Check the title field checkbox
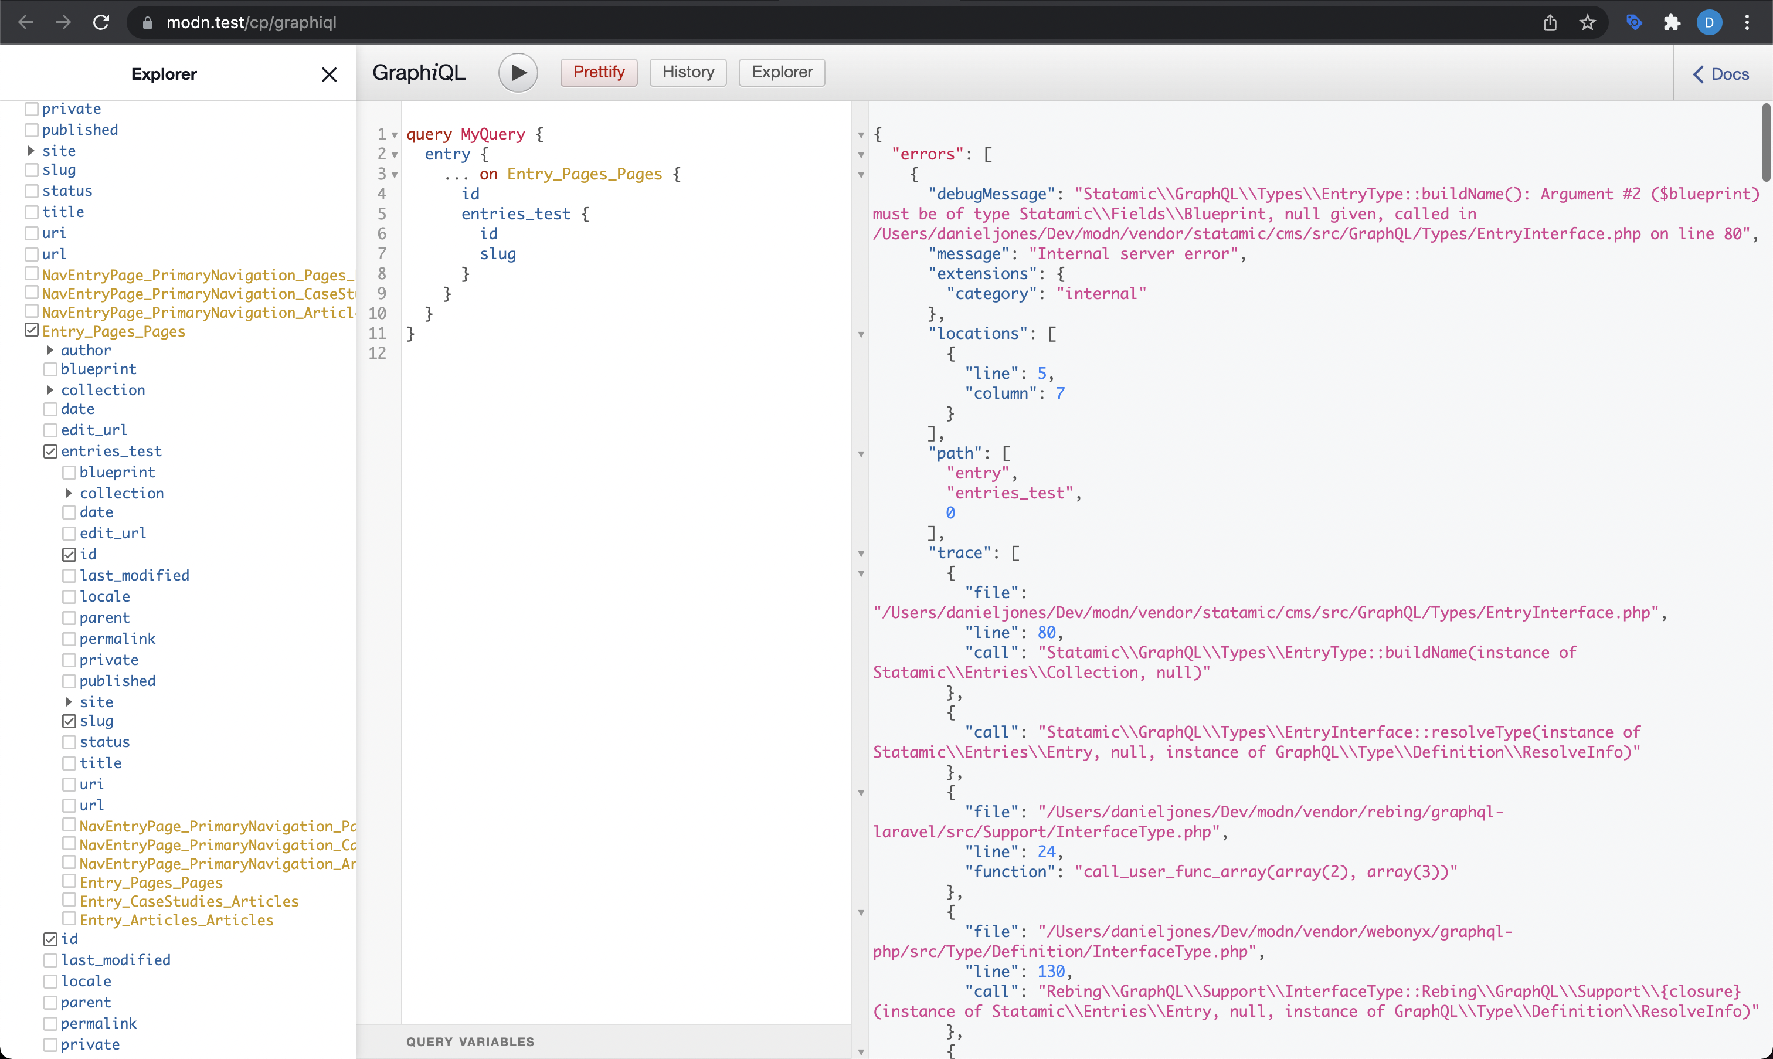This screenshot has height=1059, width=1773. tap(32, 211)
